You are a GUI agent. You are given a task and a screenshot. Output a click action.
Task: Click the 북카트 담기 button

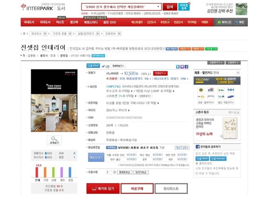coord(103,189)
